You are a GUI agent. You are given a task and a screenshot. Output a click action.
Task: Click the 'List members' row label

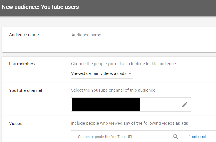22,64
